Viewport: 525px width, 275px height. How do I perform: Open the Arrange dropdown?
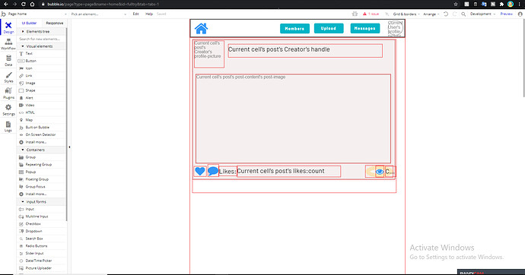431,14
